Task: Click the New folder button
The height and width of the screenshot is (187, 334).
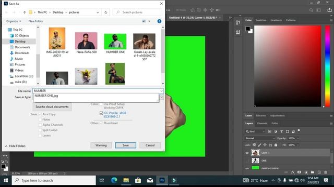Action: [x=35, y=21]
